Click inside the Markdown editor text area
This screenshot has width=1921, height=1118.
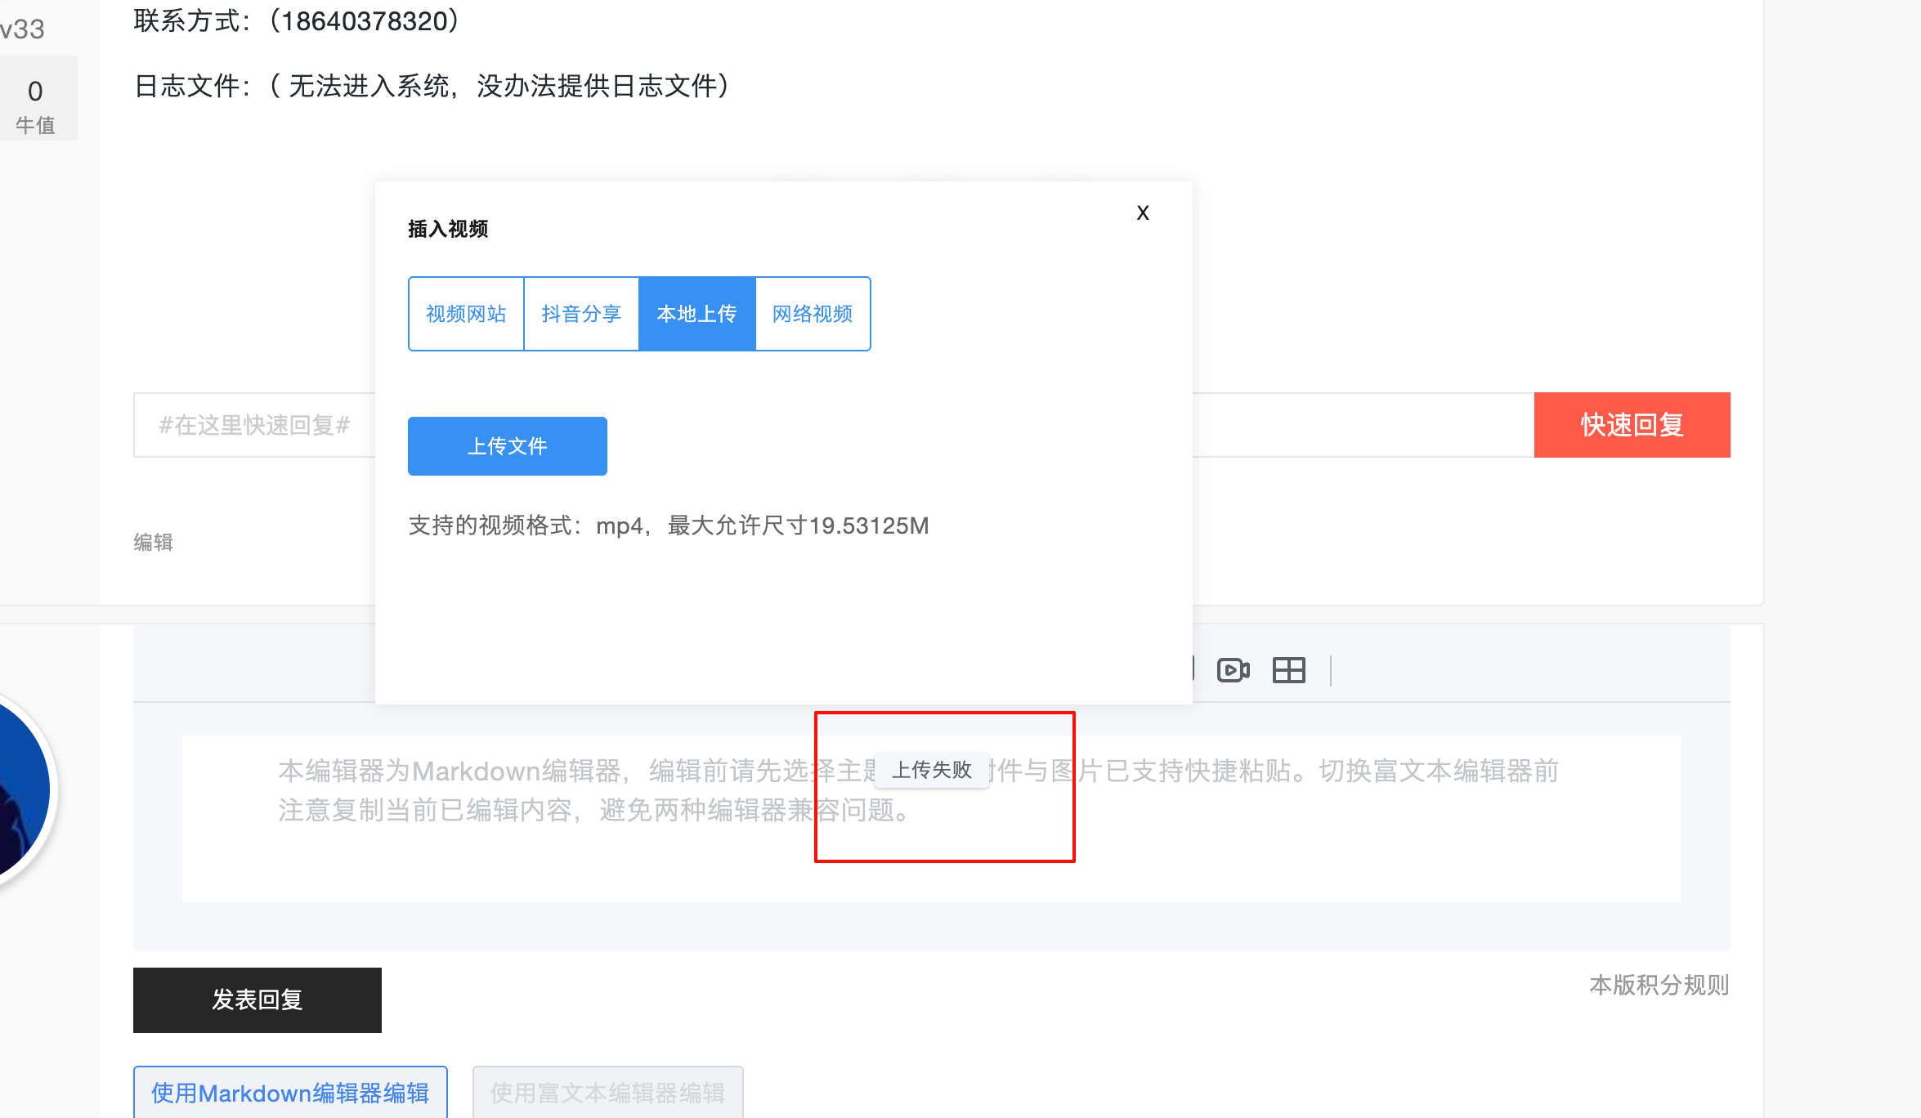[x=1308, y=850]
